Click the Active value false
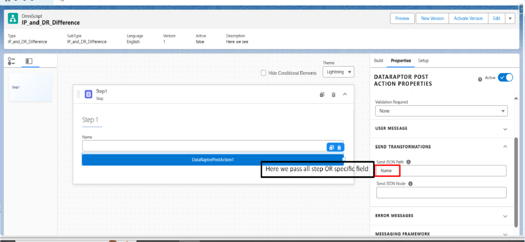The height and width of the screenshot is (242, 525). [200, 42]
